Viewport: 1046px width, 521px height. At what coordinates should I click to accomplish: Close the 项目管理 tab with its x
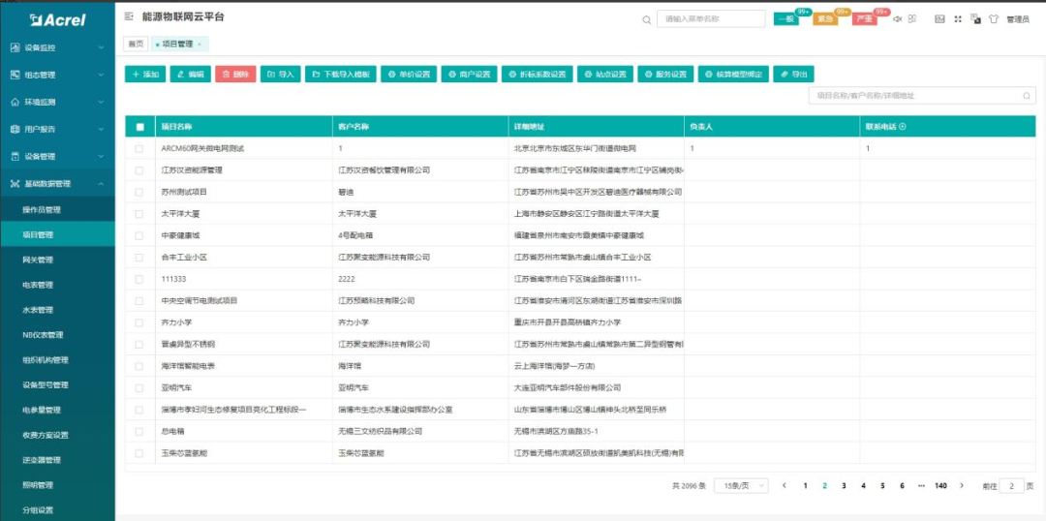tap(200, 44)
